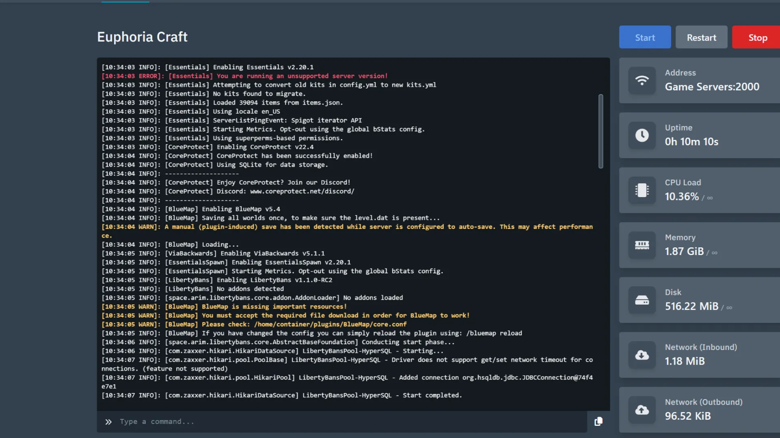Click the Network Outbound cloud upload icon
780x438 pixels.
[x=642, y=410]
